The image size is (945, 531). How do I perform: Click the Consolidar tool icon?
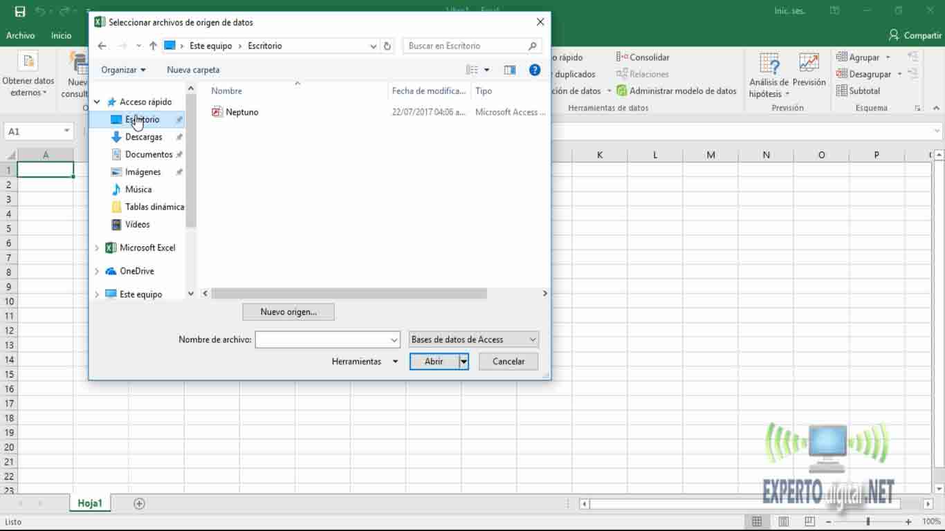[621, 57]
